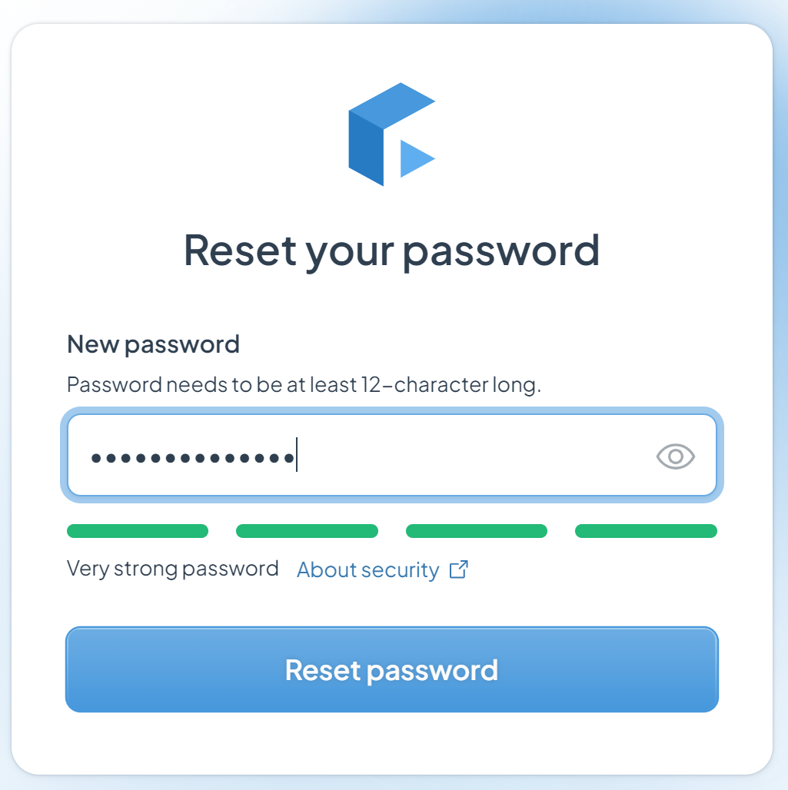Screen dimensions: 788x790
Task: Click the Reset your password heading
Action: (392, 251)
